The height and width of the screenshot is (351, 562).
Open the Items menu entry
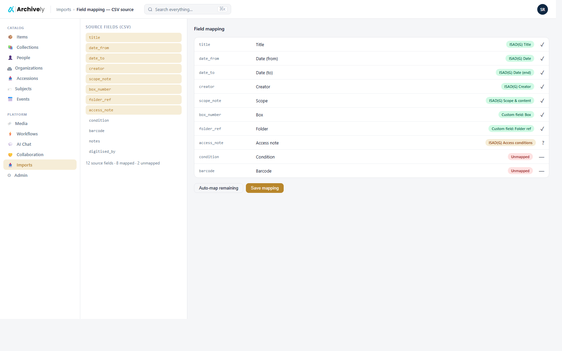coord(40,37)
